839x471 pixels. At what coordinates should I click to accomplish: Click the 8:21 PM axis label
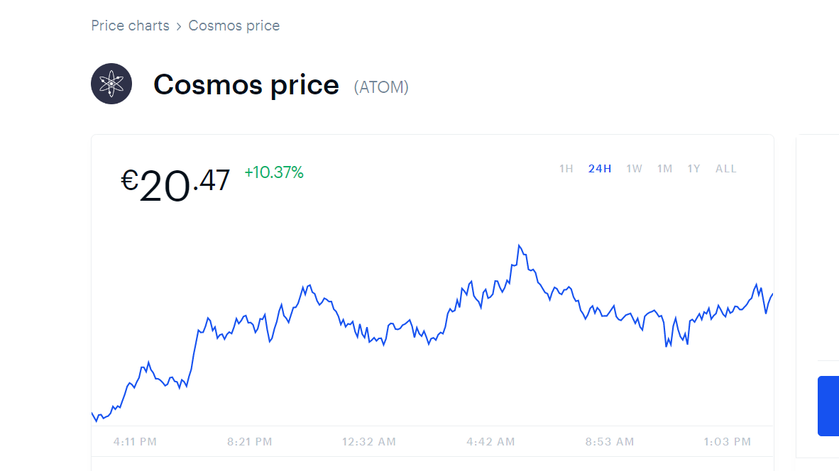click(x=249, y=442)
